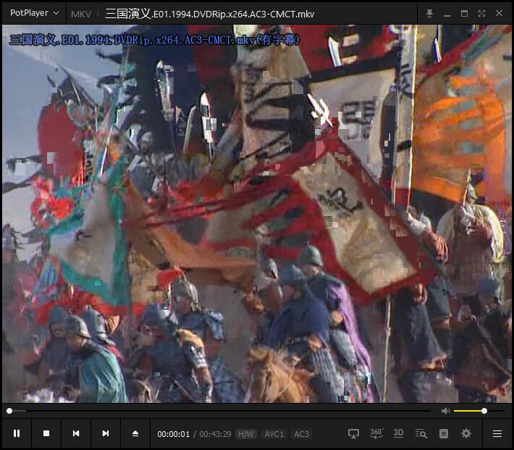514x450 pixels.
Task: Open the PotPlayer main menu dropdown
Action: (x=35, y=13)
